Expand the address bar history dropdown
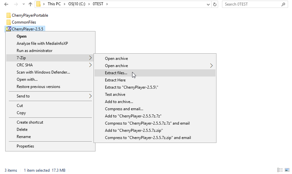The image size is (292, 174). pos(208,4)
